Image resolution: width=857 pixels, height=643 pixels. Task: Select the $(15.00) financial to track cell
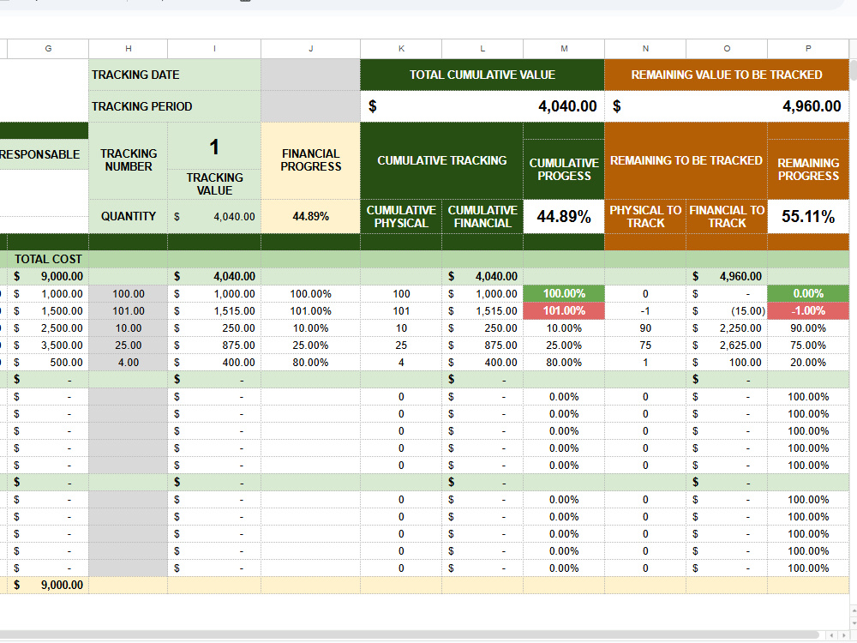(727, 310)
